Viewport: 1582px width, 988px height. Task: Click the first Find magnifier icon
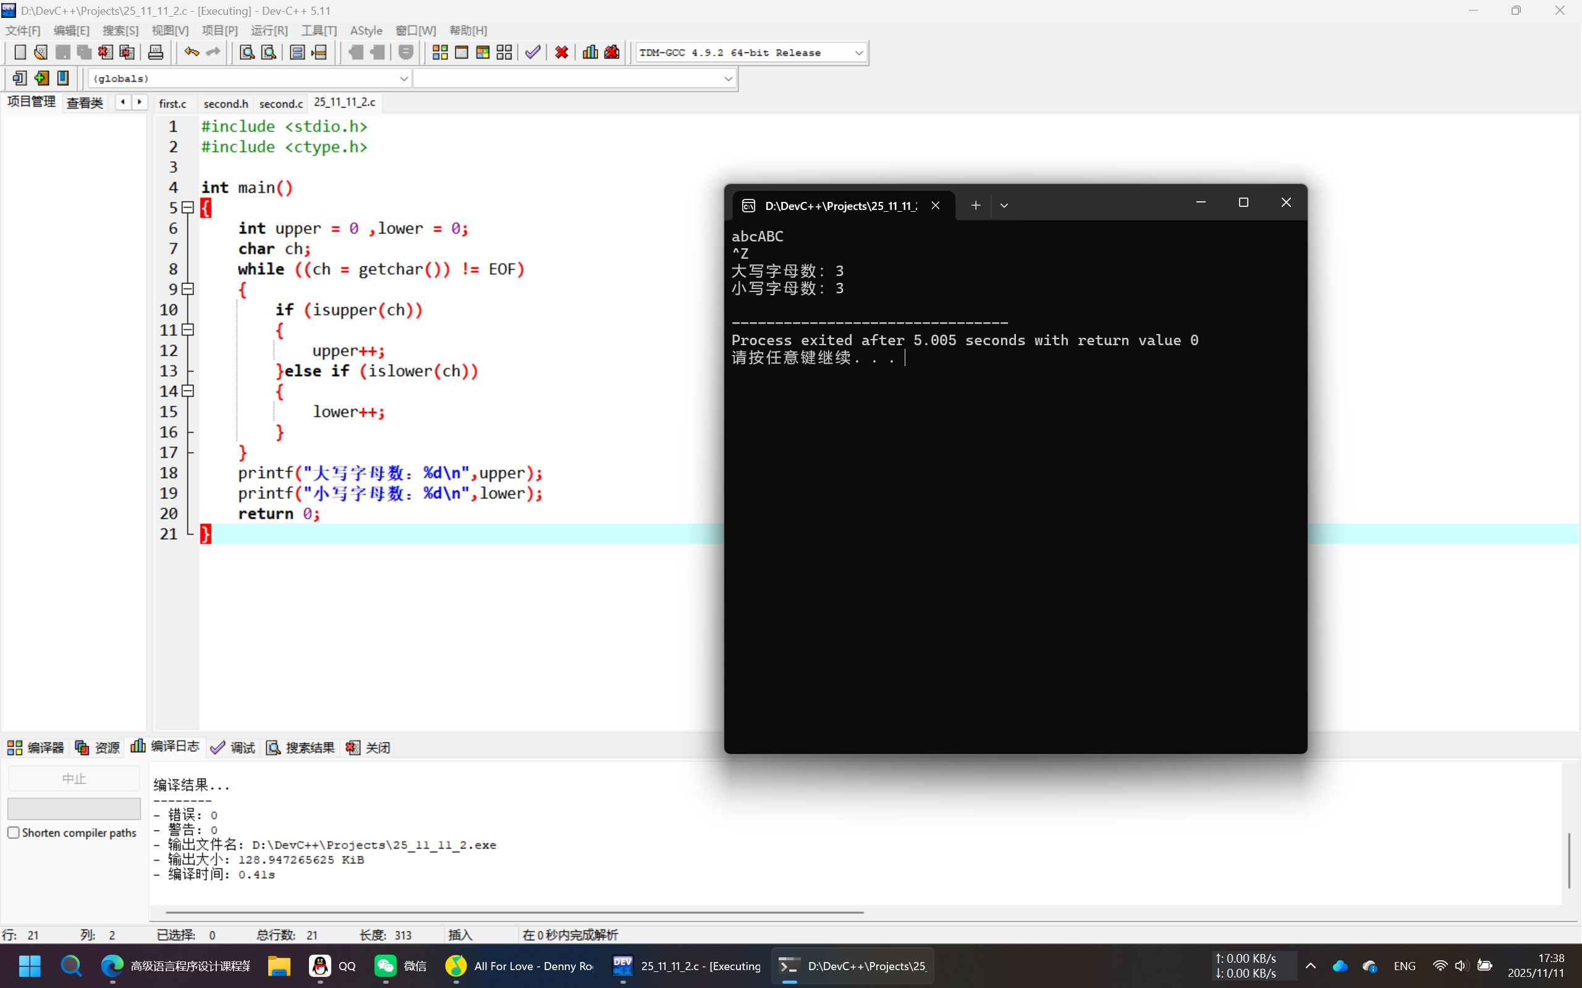tap(247, 52)
